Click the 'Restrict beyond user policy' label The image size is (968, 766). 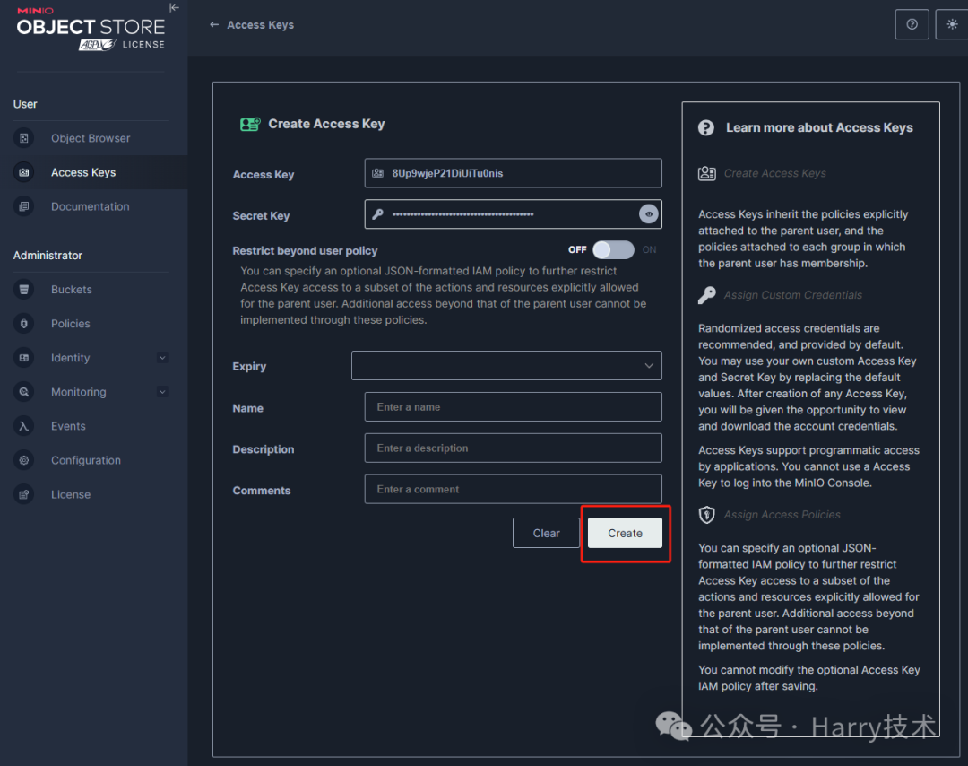tap(305, 251)
